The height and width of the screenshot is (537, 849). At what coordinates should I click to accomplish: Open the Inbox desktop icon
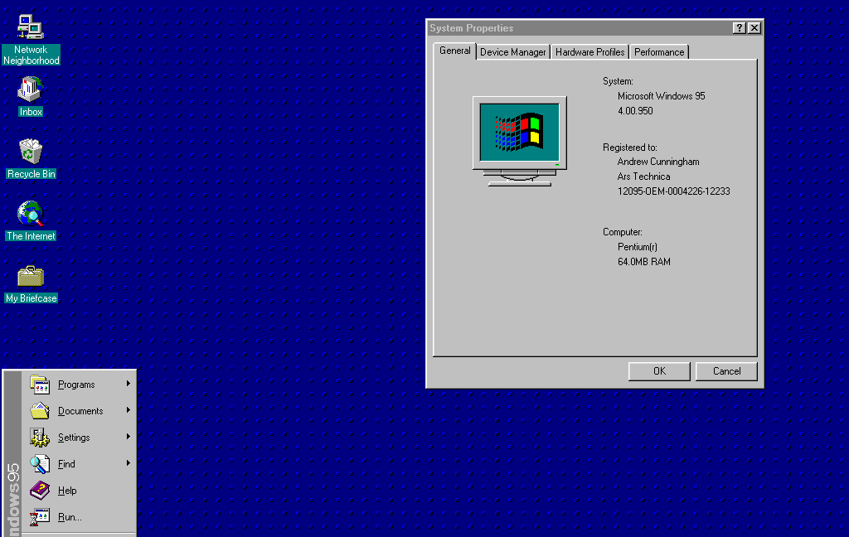pyautogui.click(x=31, y=89)
